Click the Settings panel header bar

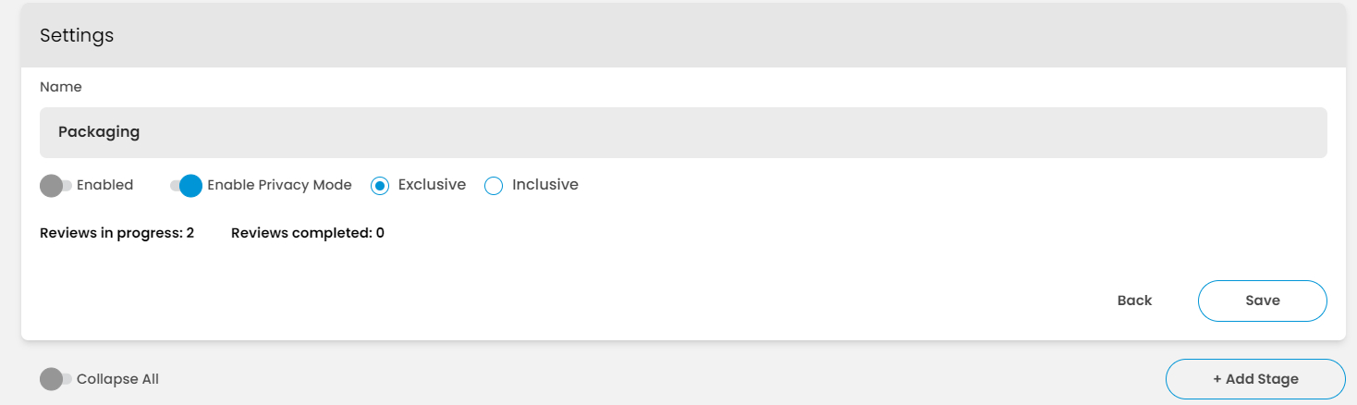(x=682, y=36)
